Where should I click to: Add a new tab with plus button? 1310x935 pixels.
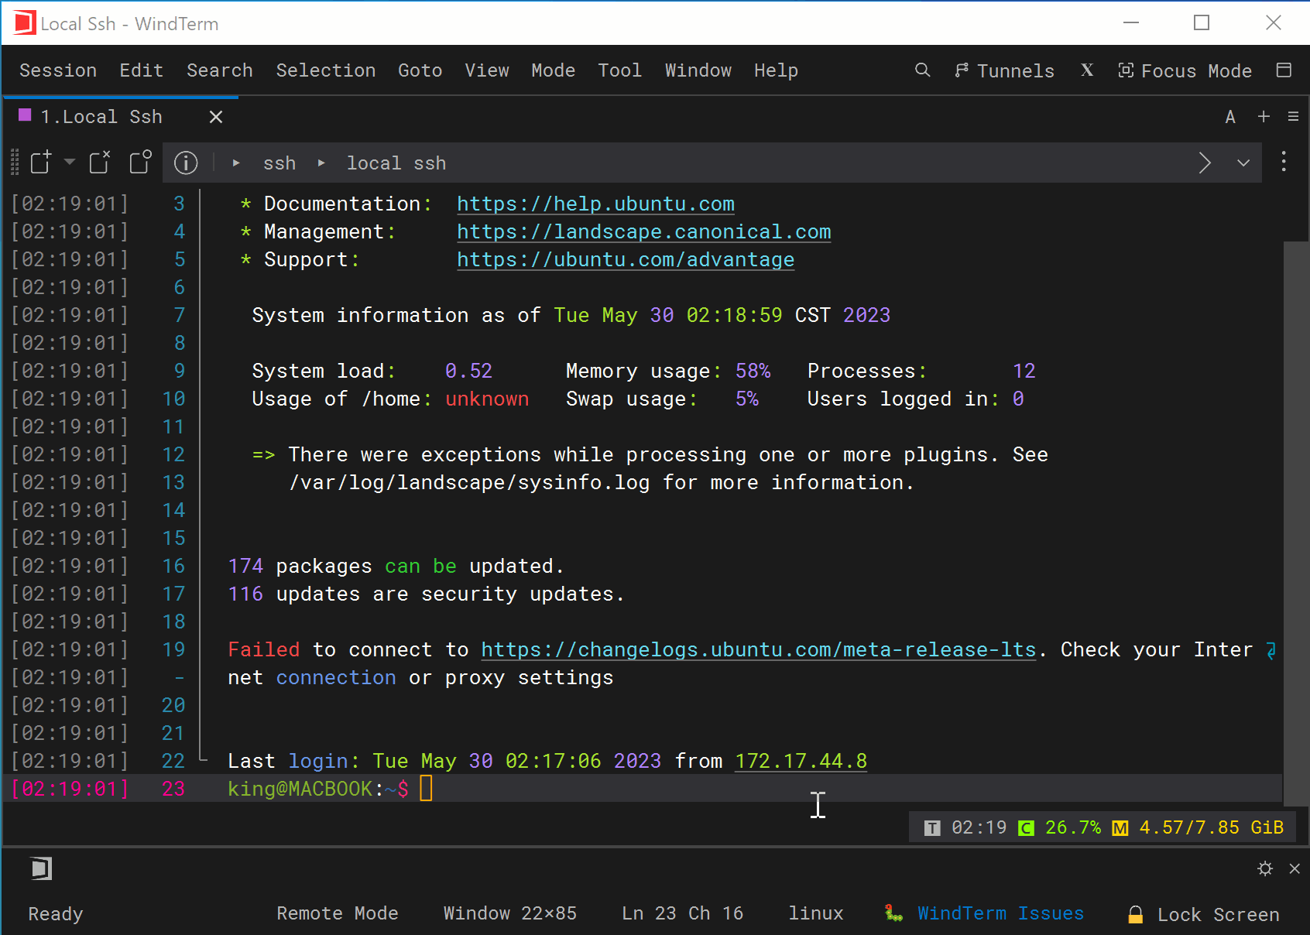1264,116
